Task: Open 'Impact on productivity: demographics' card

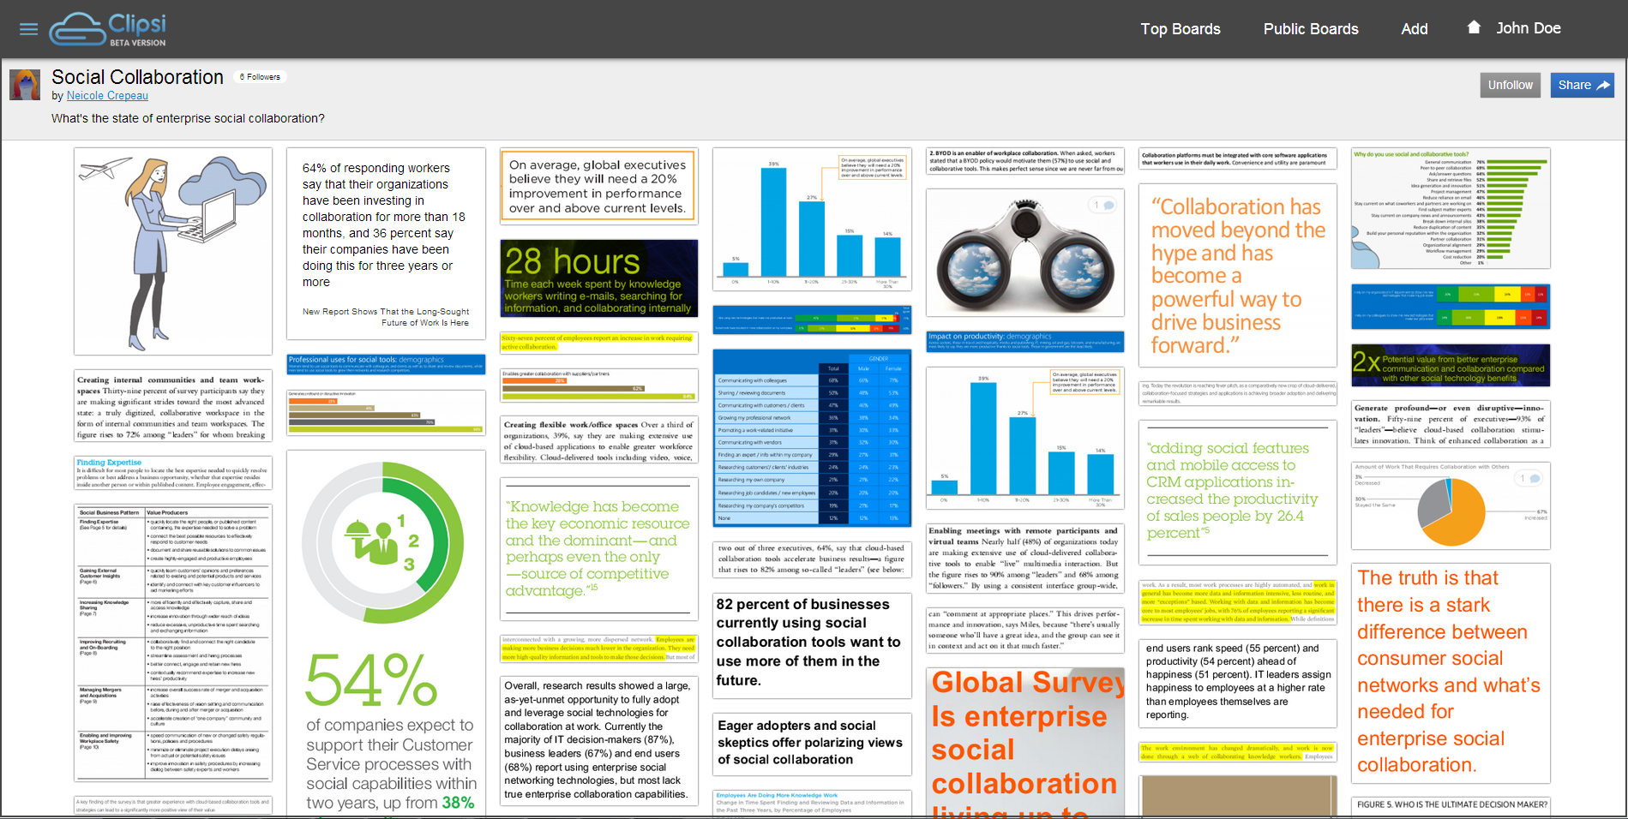Action: point(1025,342)
